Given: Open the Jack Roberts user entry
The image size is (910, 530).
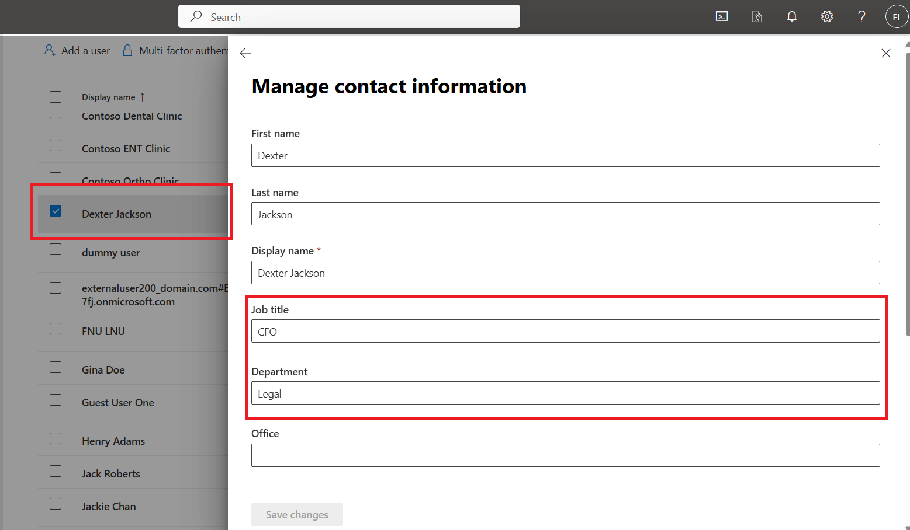Looking at the screenshot, I should coord(111,474).
